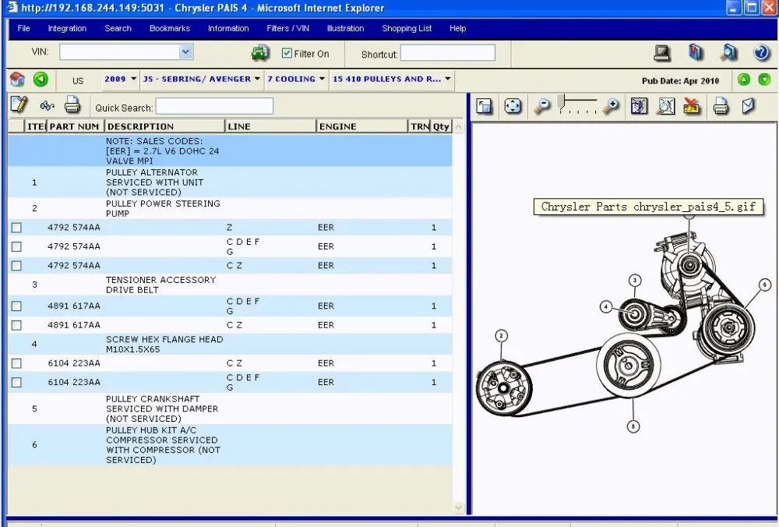This screenshot has width=779, height=527.
Task: Open the Help menu
Action: pyautogui.click(x=457, y=28)
